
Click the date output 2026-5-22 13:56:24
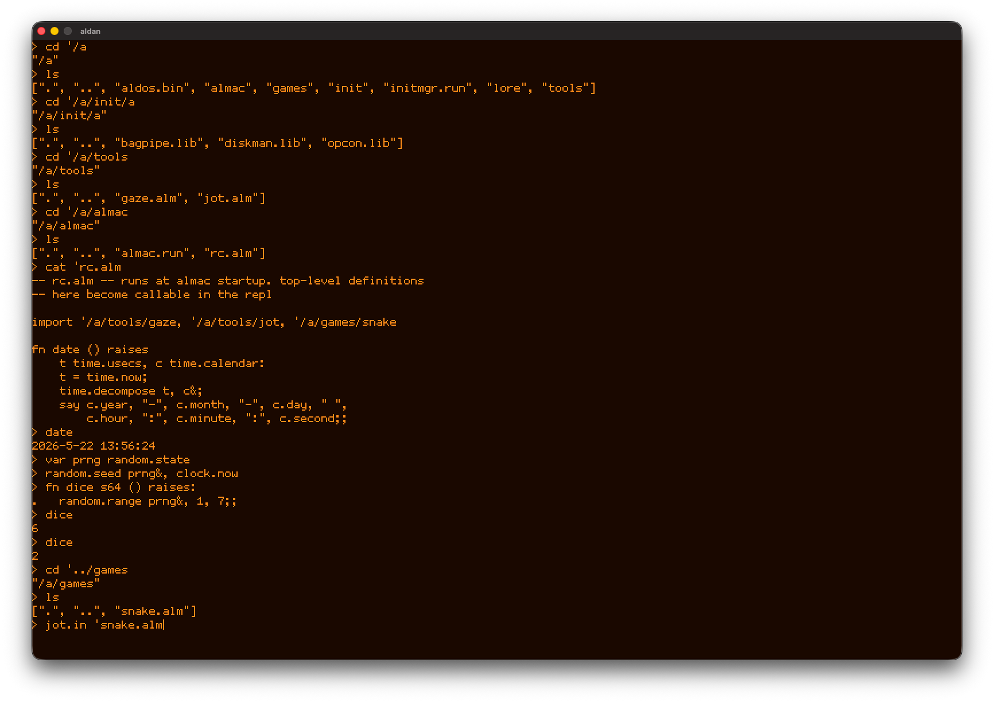(94, 446)
